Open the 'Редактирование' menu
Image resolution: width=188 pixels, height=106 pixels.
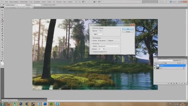tap(14, 2)
